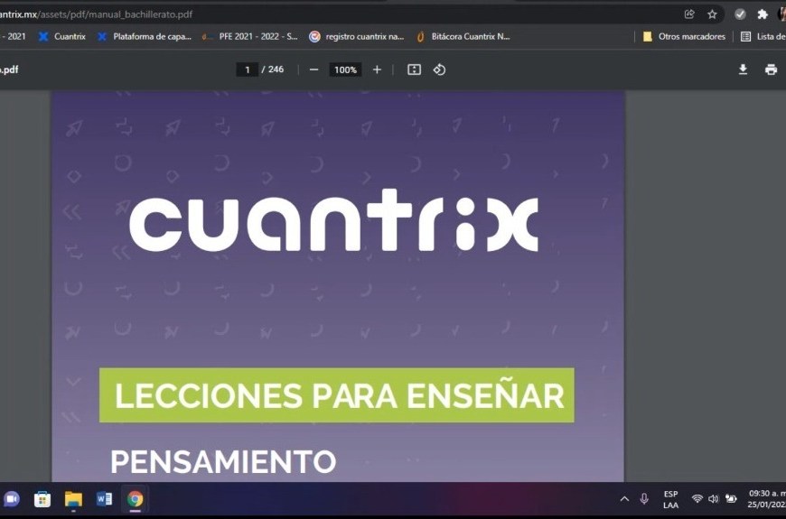Open Microsoft Word from the taskbar
The image size is (786, 519).
point(104,499)
